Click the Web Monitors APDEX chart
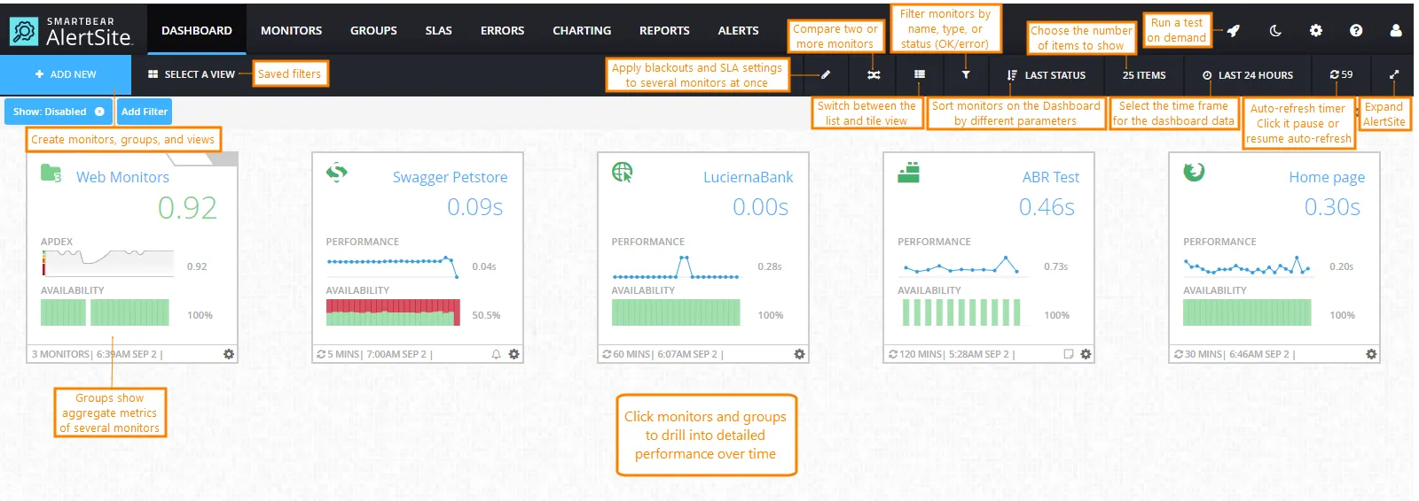 tap(107, 263)
